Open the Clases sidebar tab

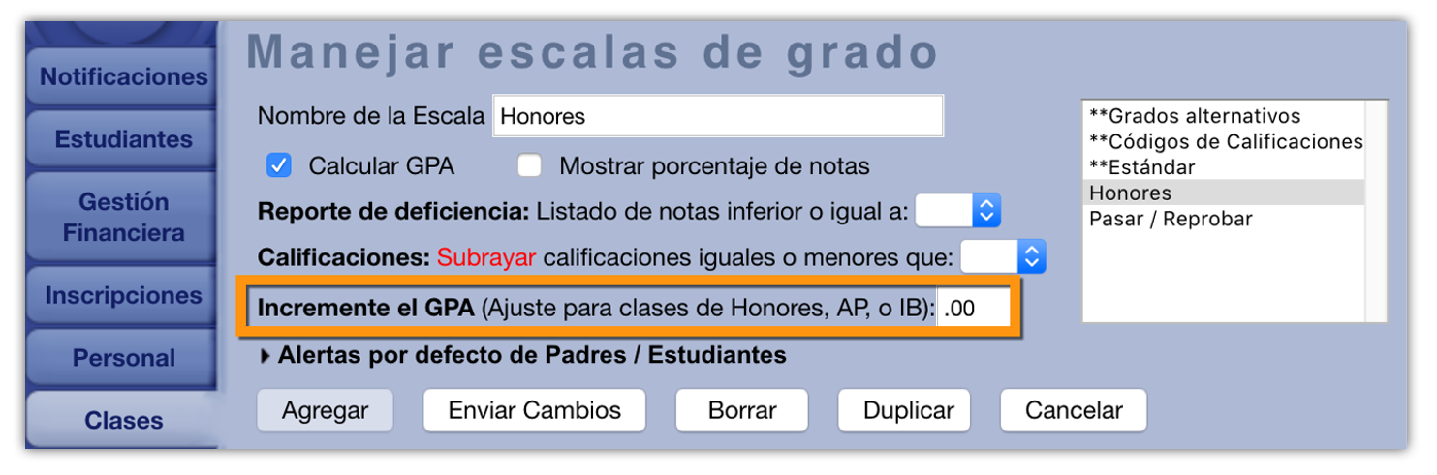pyautogui.click(x=123, y=421)
